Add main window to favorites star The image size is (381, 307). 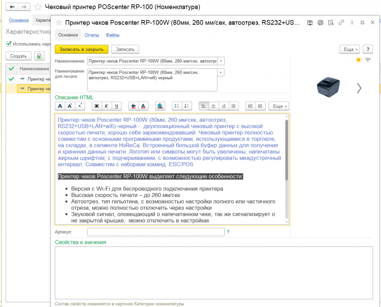pyautogui.click(x=38, y=7)
